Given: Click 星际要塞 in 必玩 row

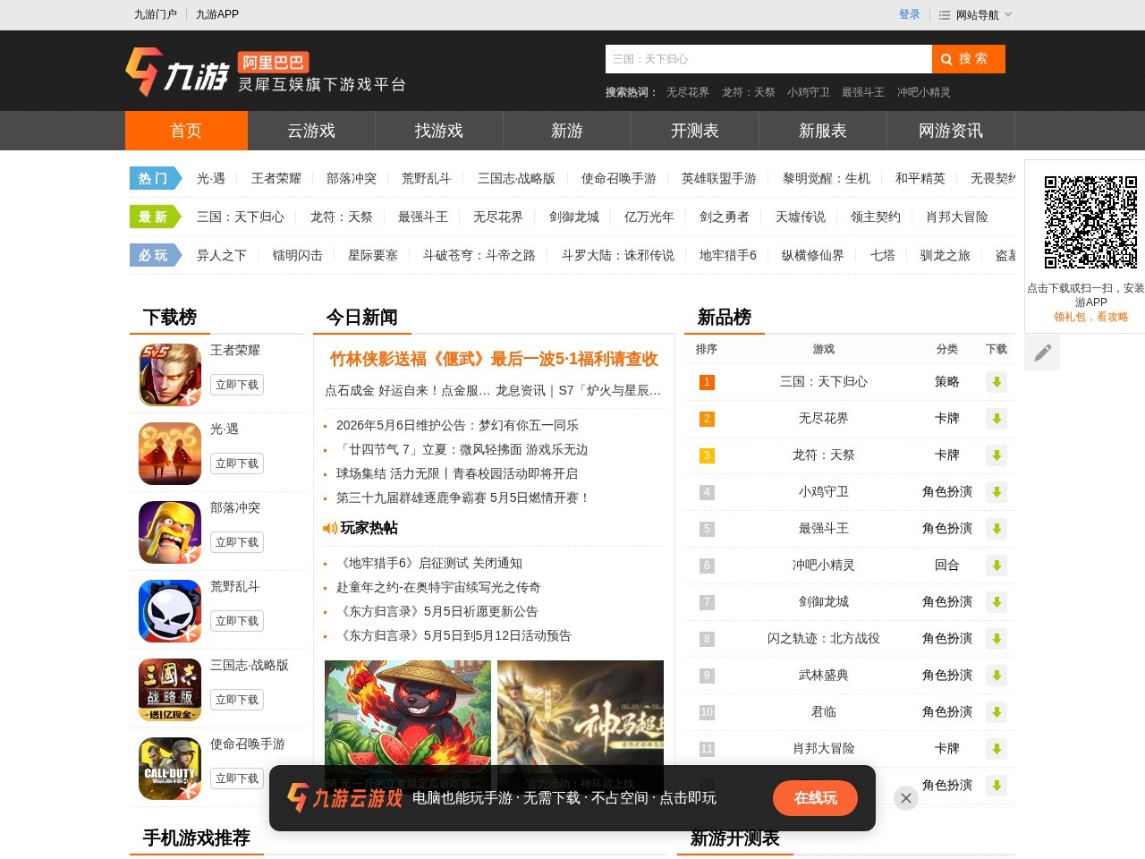Looking at the screenshot, I should coord(373,255).
